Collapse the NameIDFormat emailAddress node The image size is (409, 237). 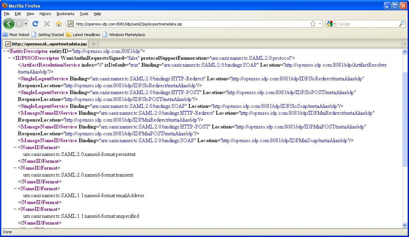pos(15,189)
